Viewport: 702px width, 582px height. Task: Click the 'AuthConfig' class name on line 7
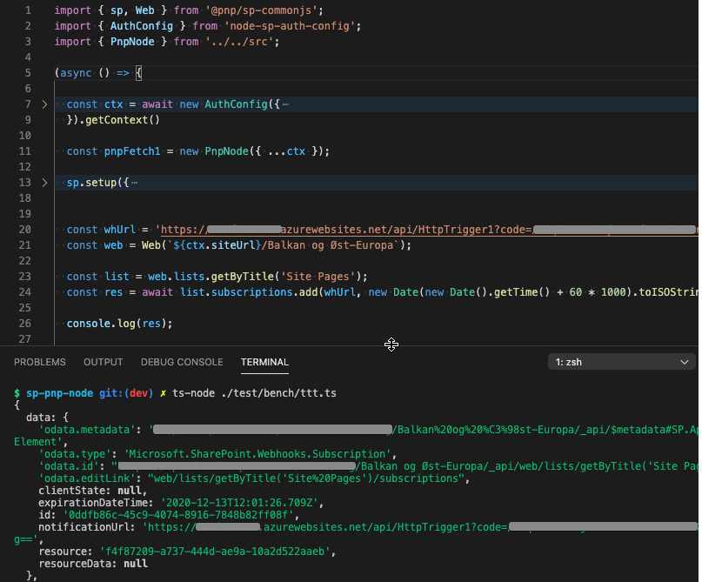[236, 104]
